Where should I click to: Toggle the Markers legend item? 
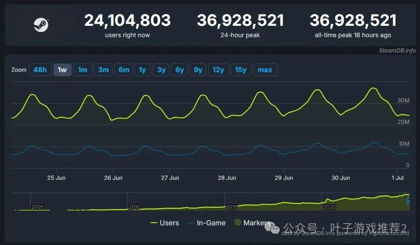253,223
